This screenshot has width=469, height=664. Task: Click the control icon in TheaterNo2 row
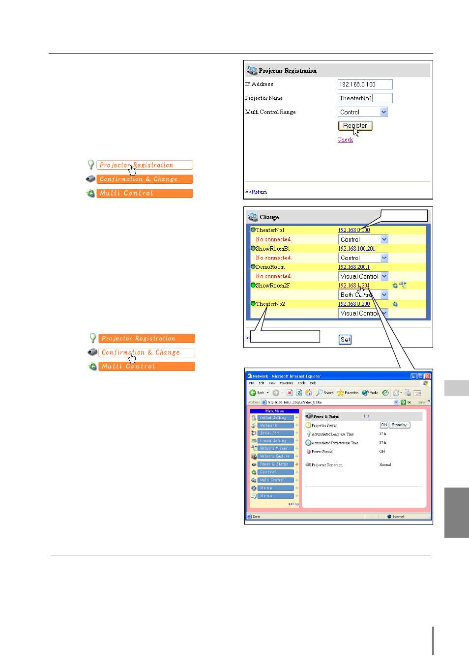tap(395, 304)
